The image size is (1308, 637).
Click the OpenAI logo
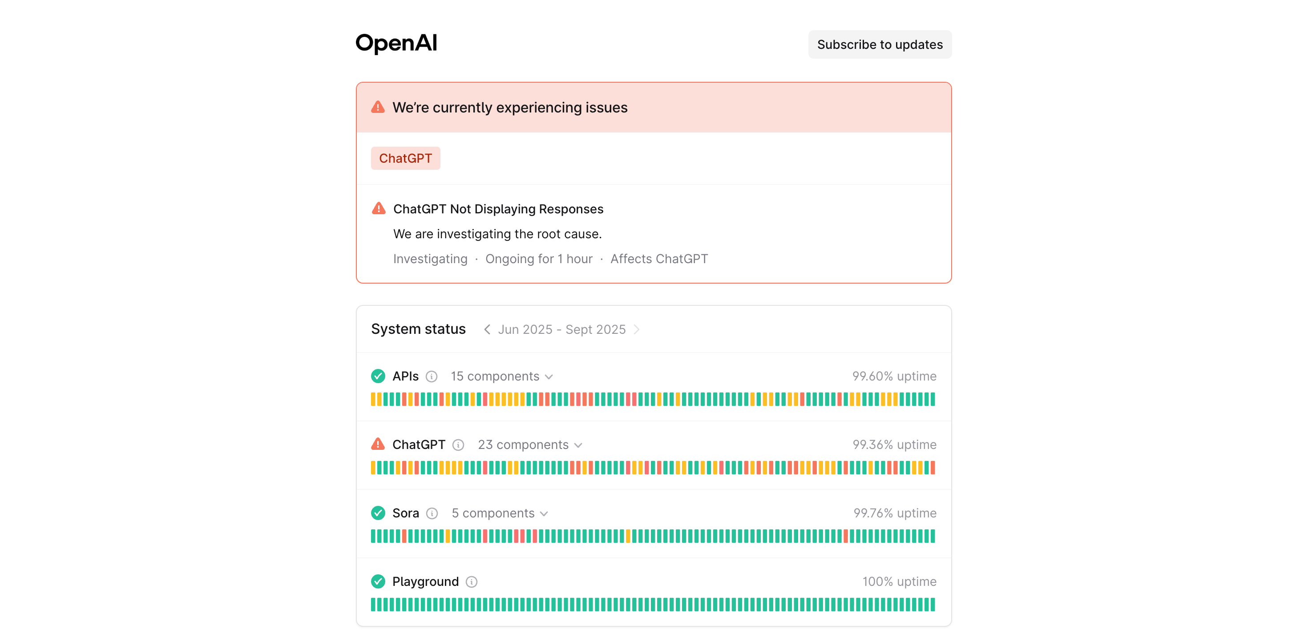(x=396, y=44)
